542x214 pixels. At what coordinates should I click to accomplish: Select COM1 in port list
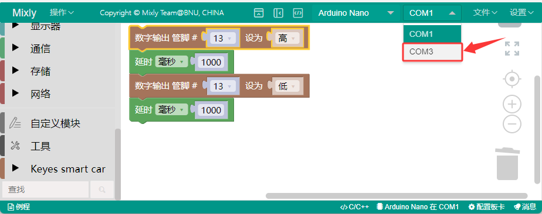(432, 34)
